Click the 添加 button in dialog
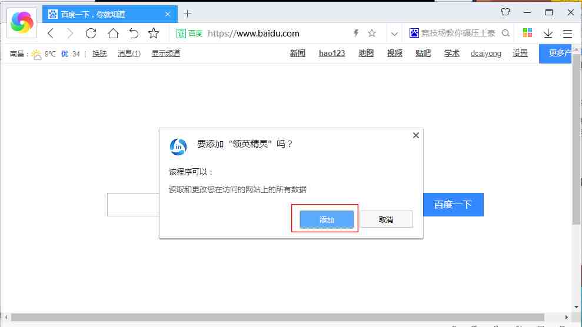 [327, 219]
